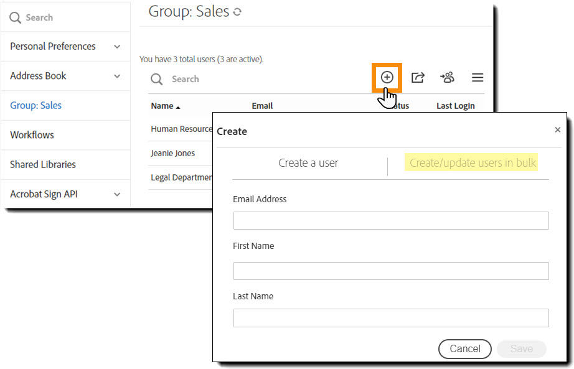Viewport: 574px width, 369px height.
Task: Click the Save button
Action: tap(521, 349)
